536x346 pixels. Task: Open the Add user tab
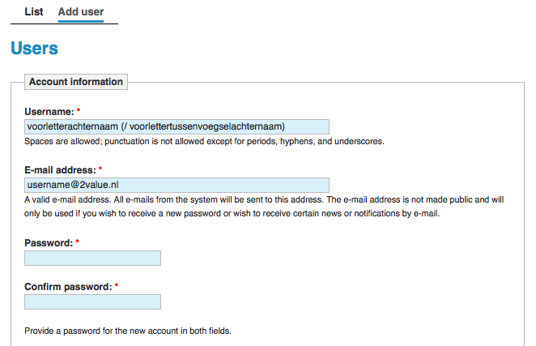(x=81, y=11)
